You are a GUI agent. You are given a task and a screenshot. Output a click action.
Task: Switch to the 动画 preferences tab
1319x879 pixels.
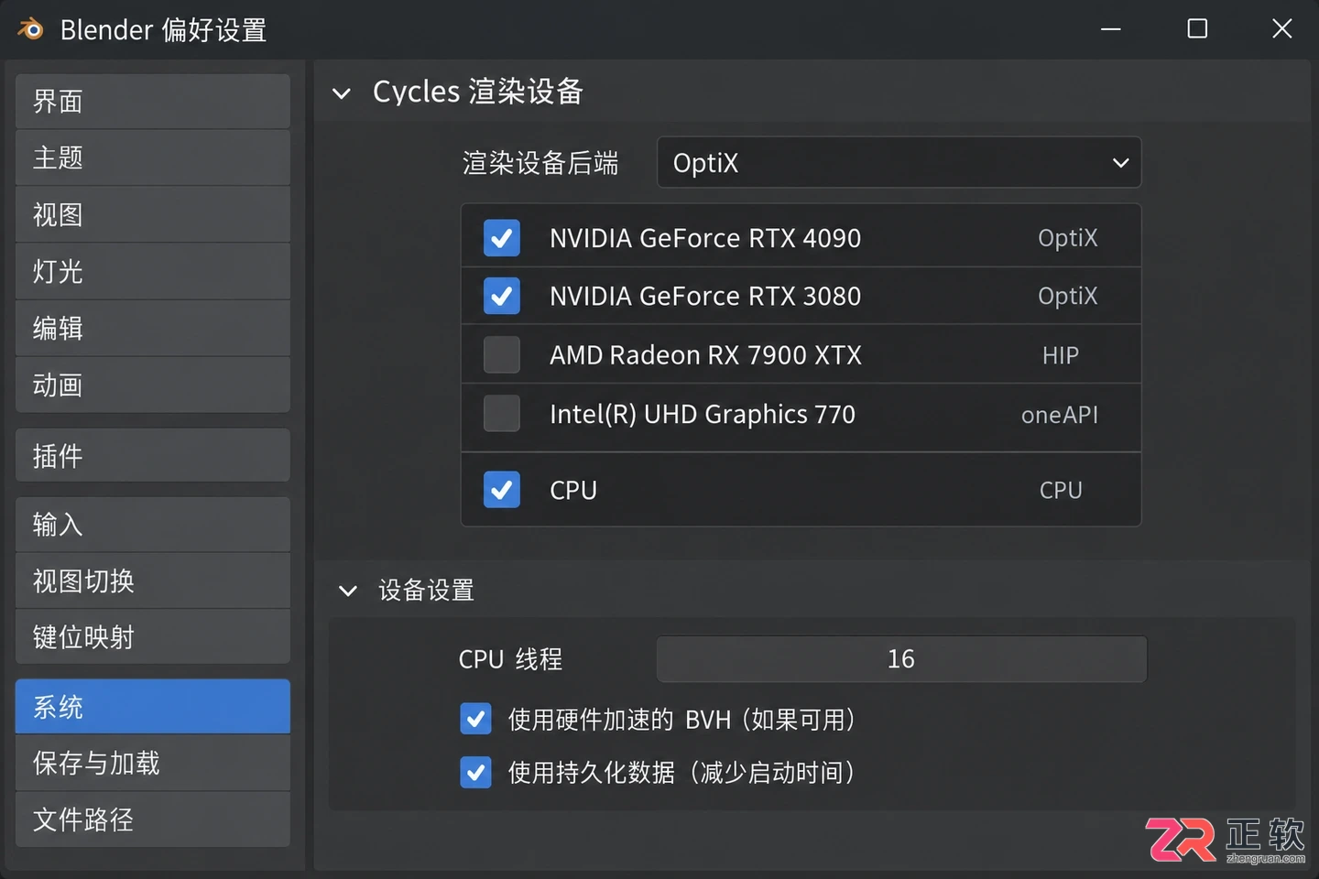tap(153, 385)
